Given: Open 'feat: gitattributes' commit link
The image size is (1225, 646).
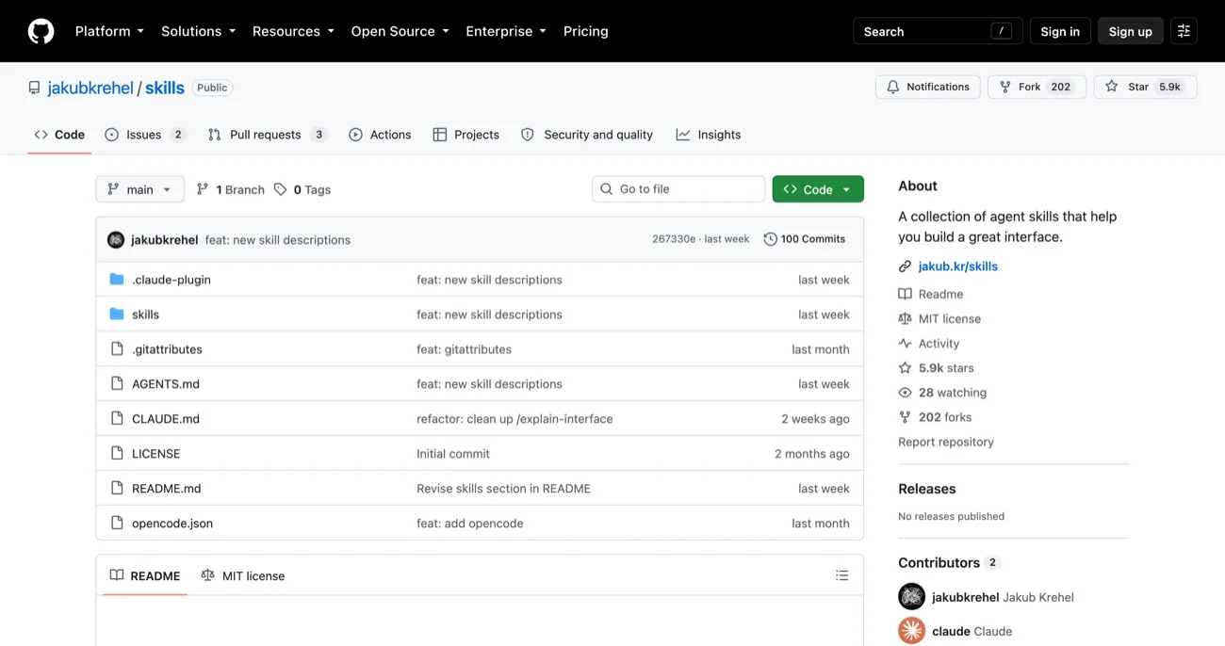Looking at the screenshot, I should click(465, 349).
